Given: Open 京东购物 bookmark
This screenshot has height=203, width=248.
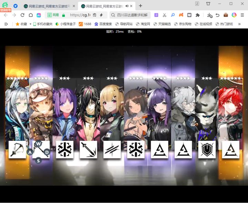Looking at the screenshot, I should tap(183, 24).
